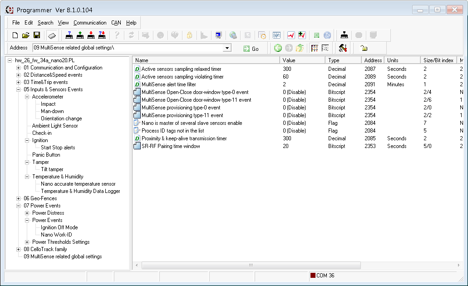Click the open padlock icon
The width and height of the screenshot is (468, 286).
(364, 48)
